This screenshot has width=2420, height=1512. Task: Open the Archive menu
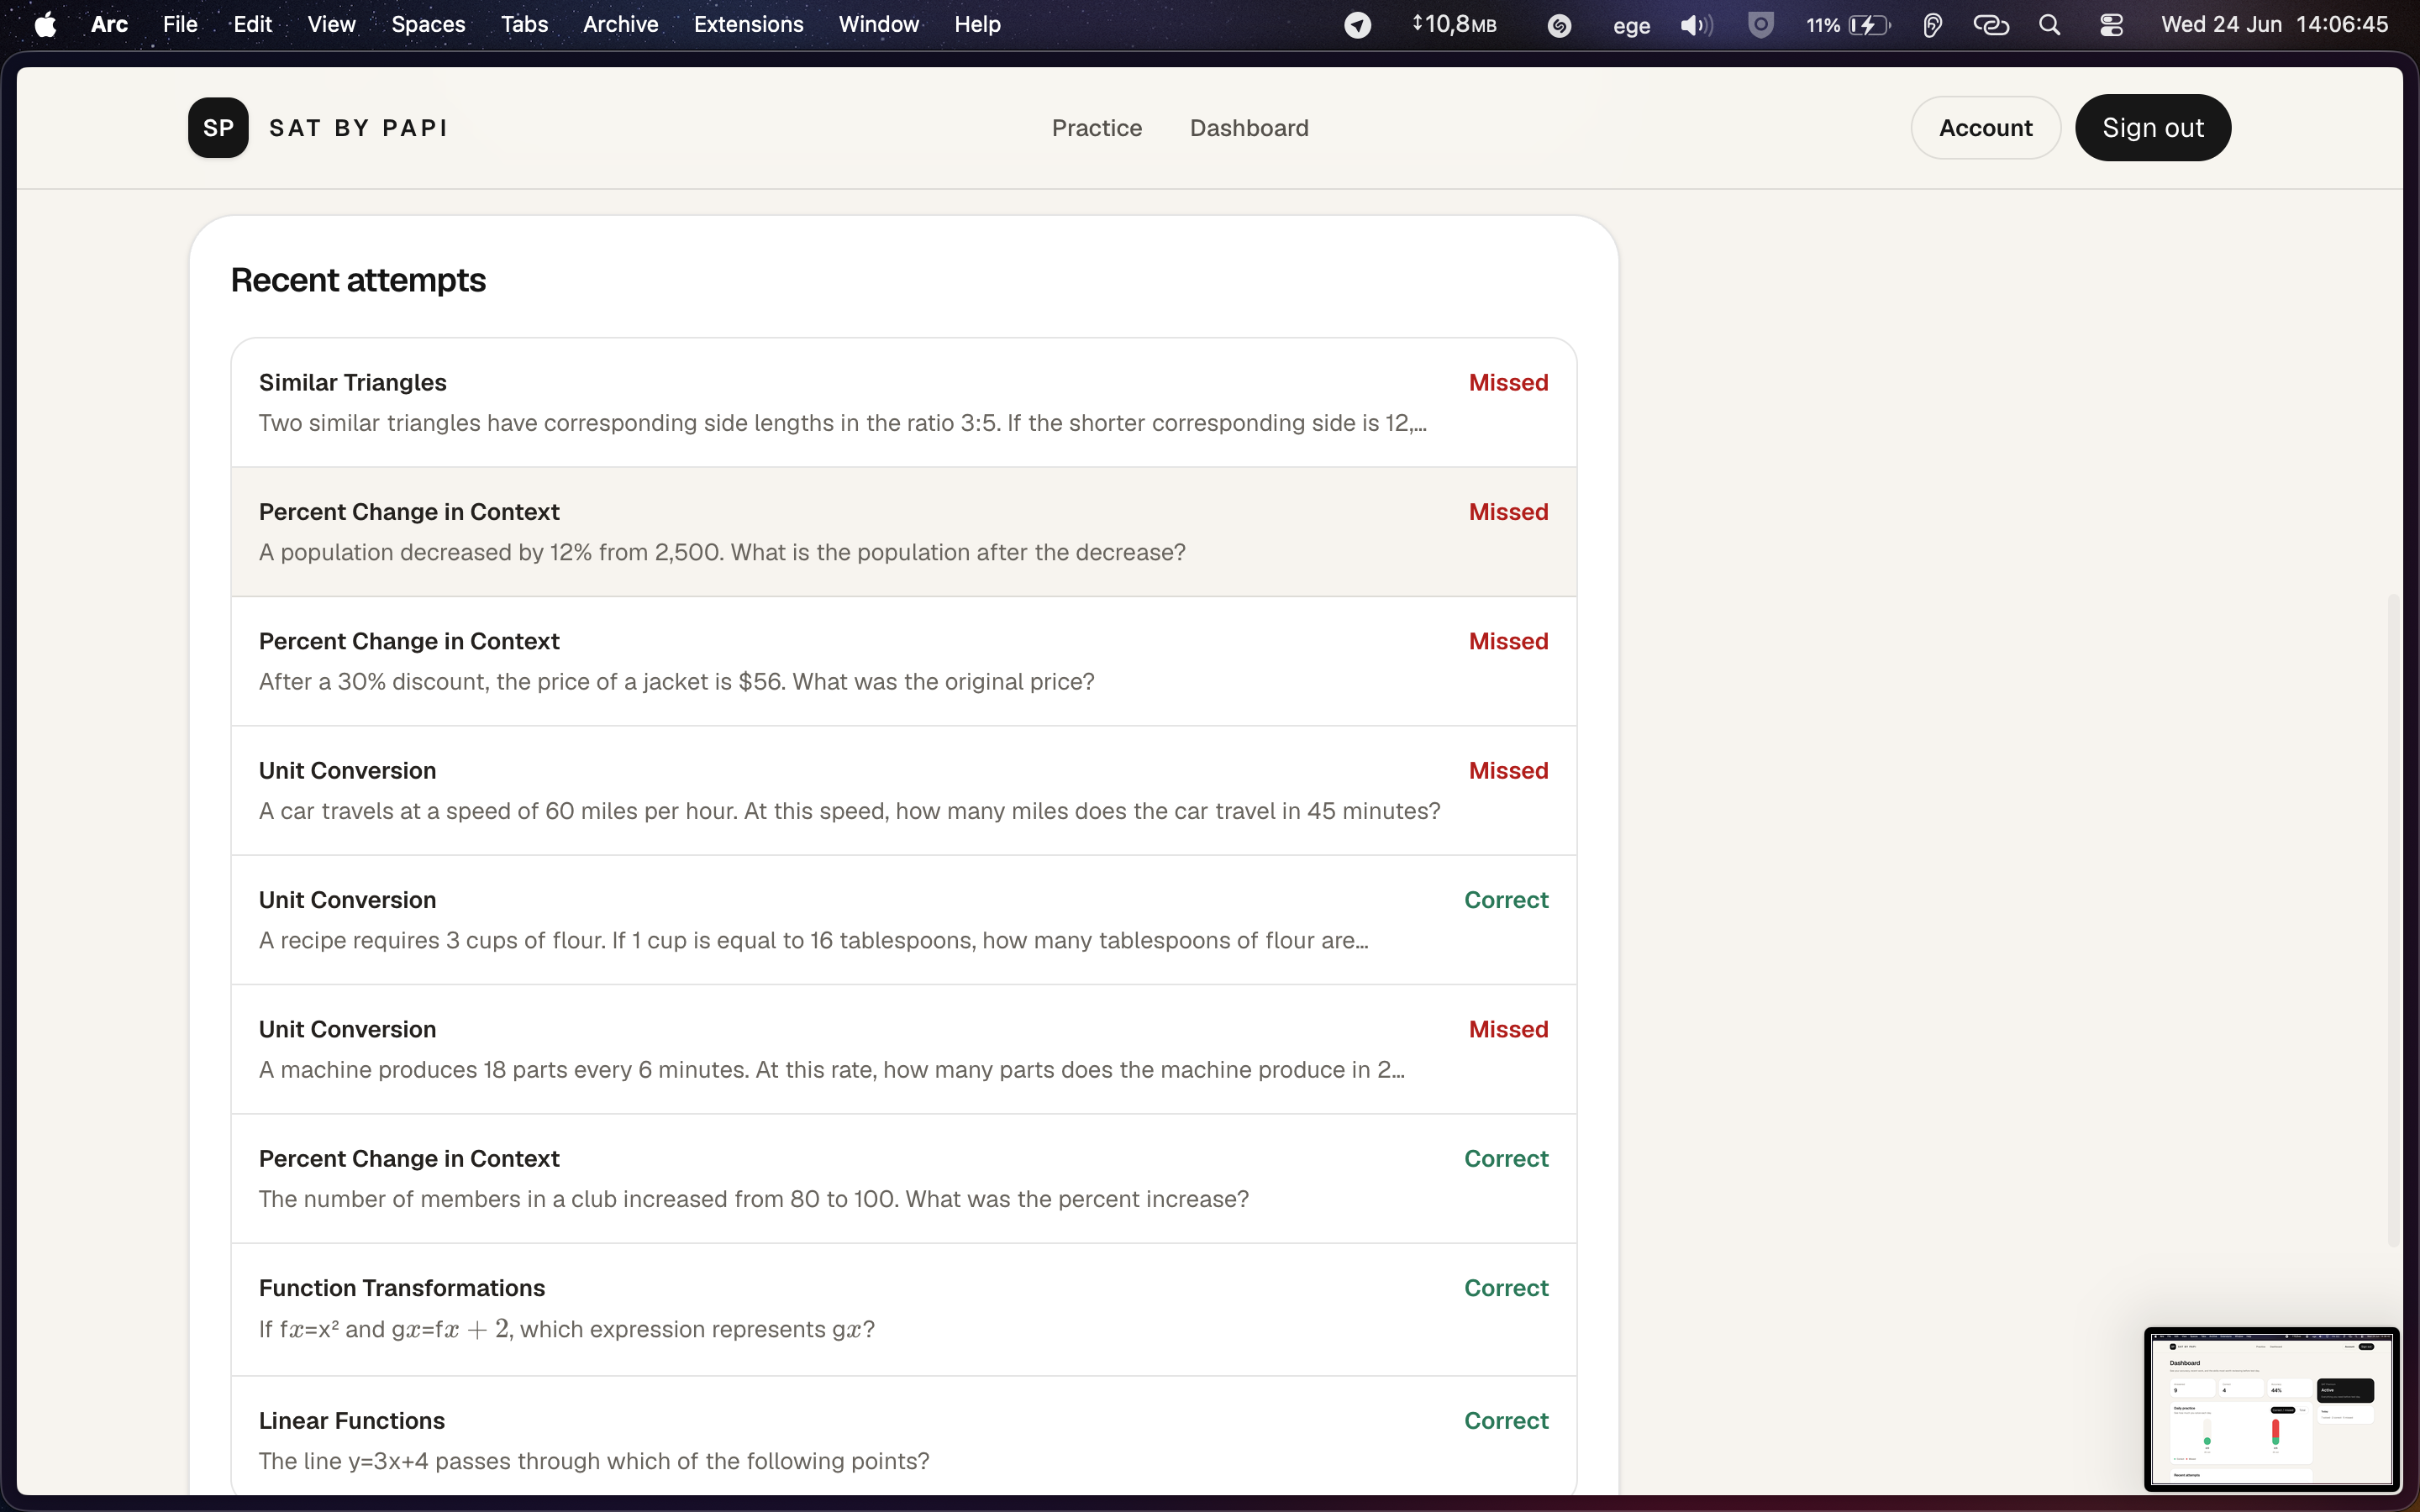620,24
